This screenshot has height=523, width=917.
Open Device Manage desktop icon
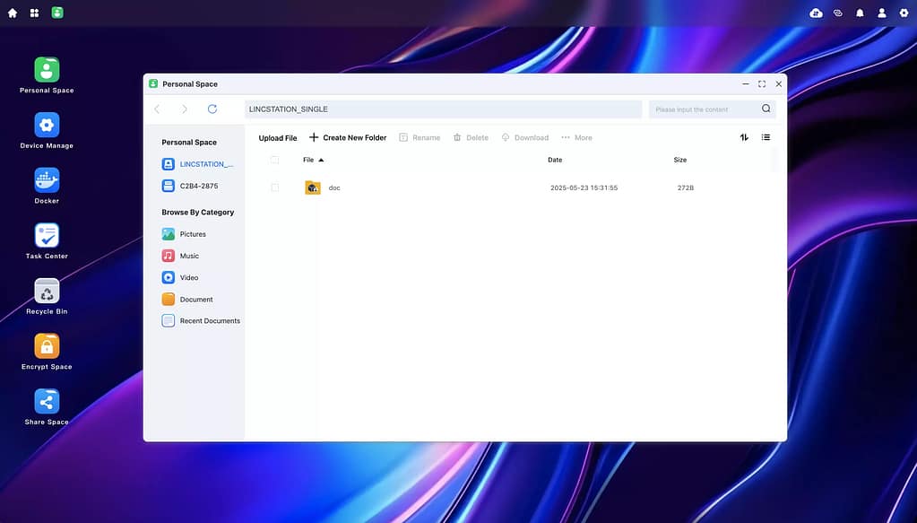click(x=47, y=126)
